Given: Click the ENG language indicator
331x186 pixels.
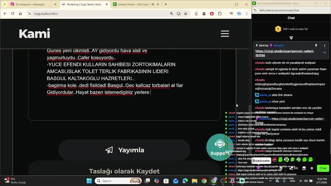Looking at the screenshot, I should coord(292,181).
